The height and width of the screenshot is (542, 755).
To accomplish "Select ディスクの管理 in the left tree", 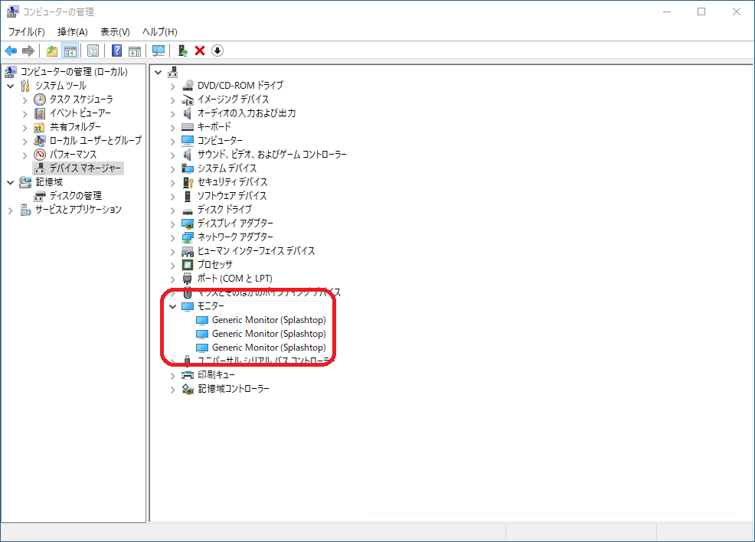I will 75,196.
